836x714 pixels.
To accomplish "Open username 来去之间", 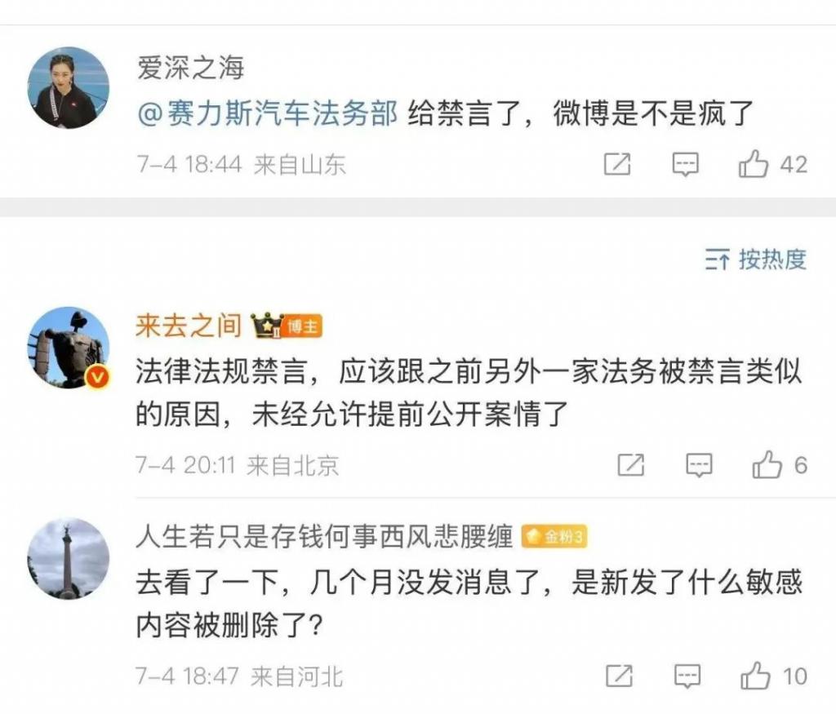I will (189, 325).
